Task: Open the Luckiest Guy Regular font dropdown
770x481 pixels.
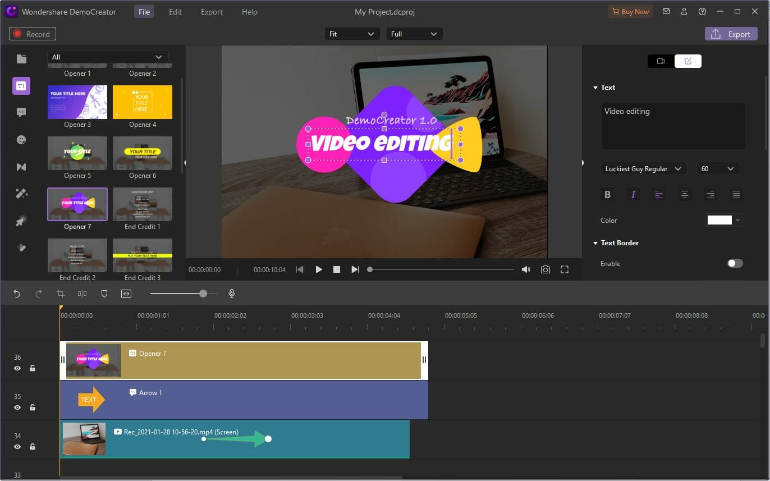Action: [x=644, y=168]
